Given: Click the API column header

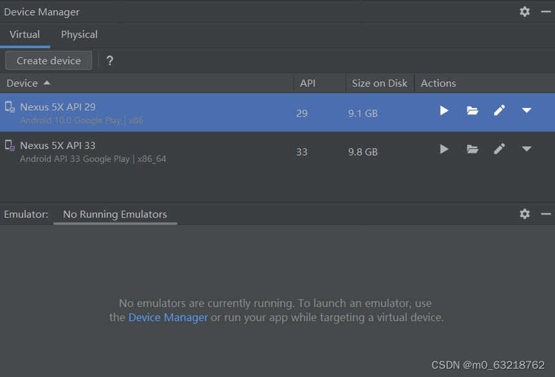Looking at the screenshot, I should (308, 82).
